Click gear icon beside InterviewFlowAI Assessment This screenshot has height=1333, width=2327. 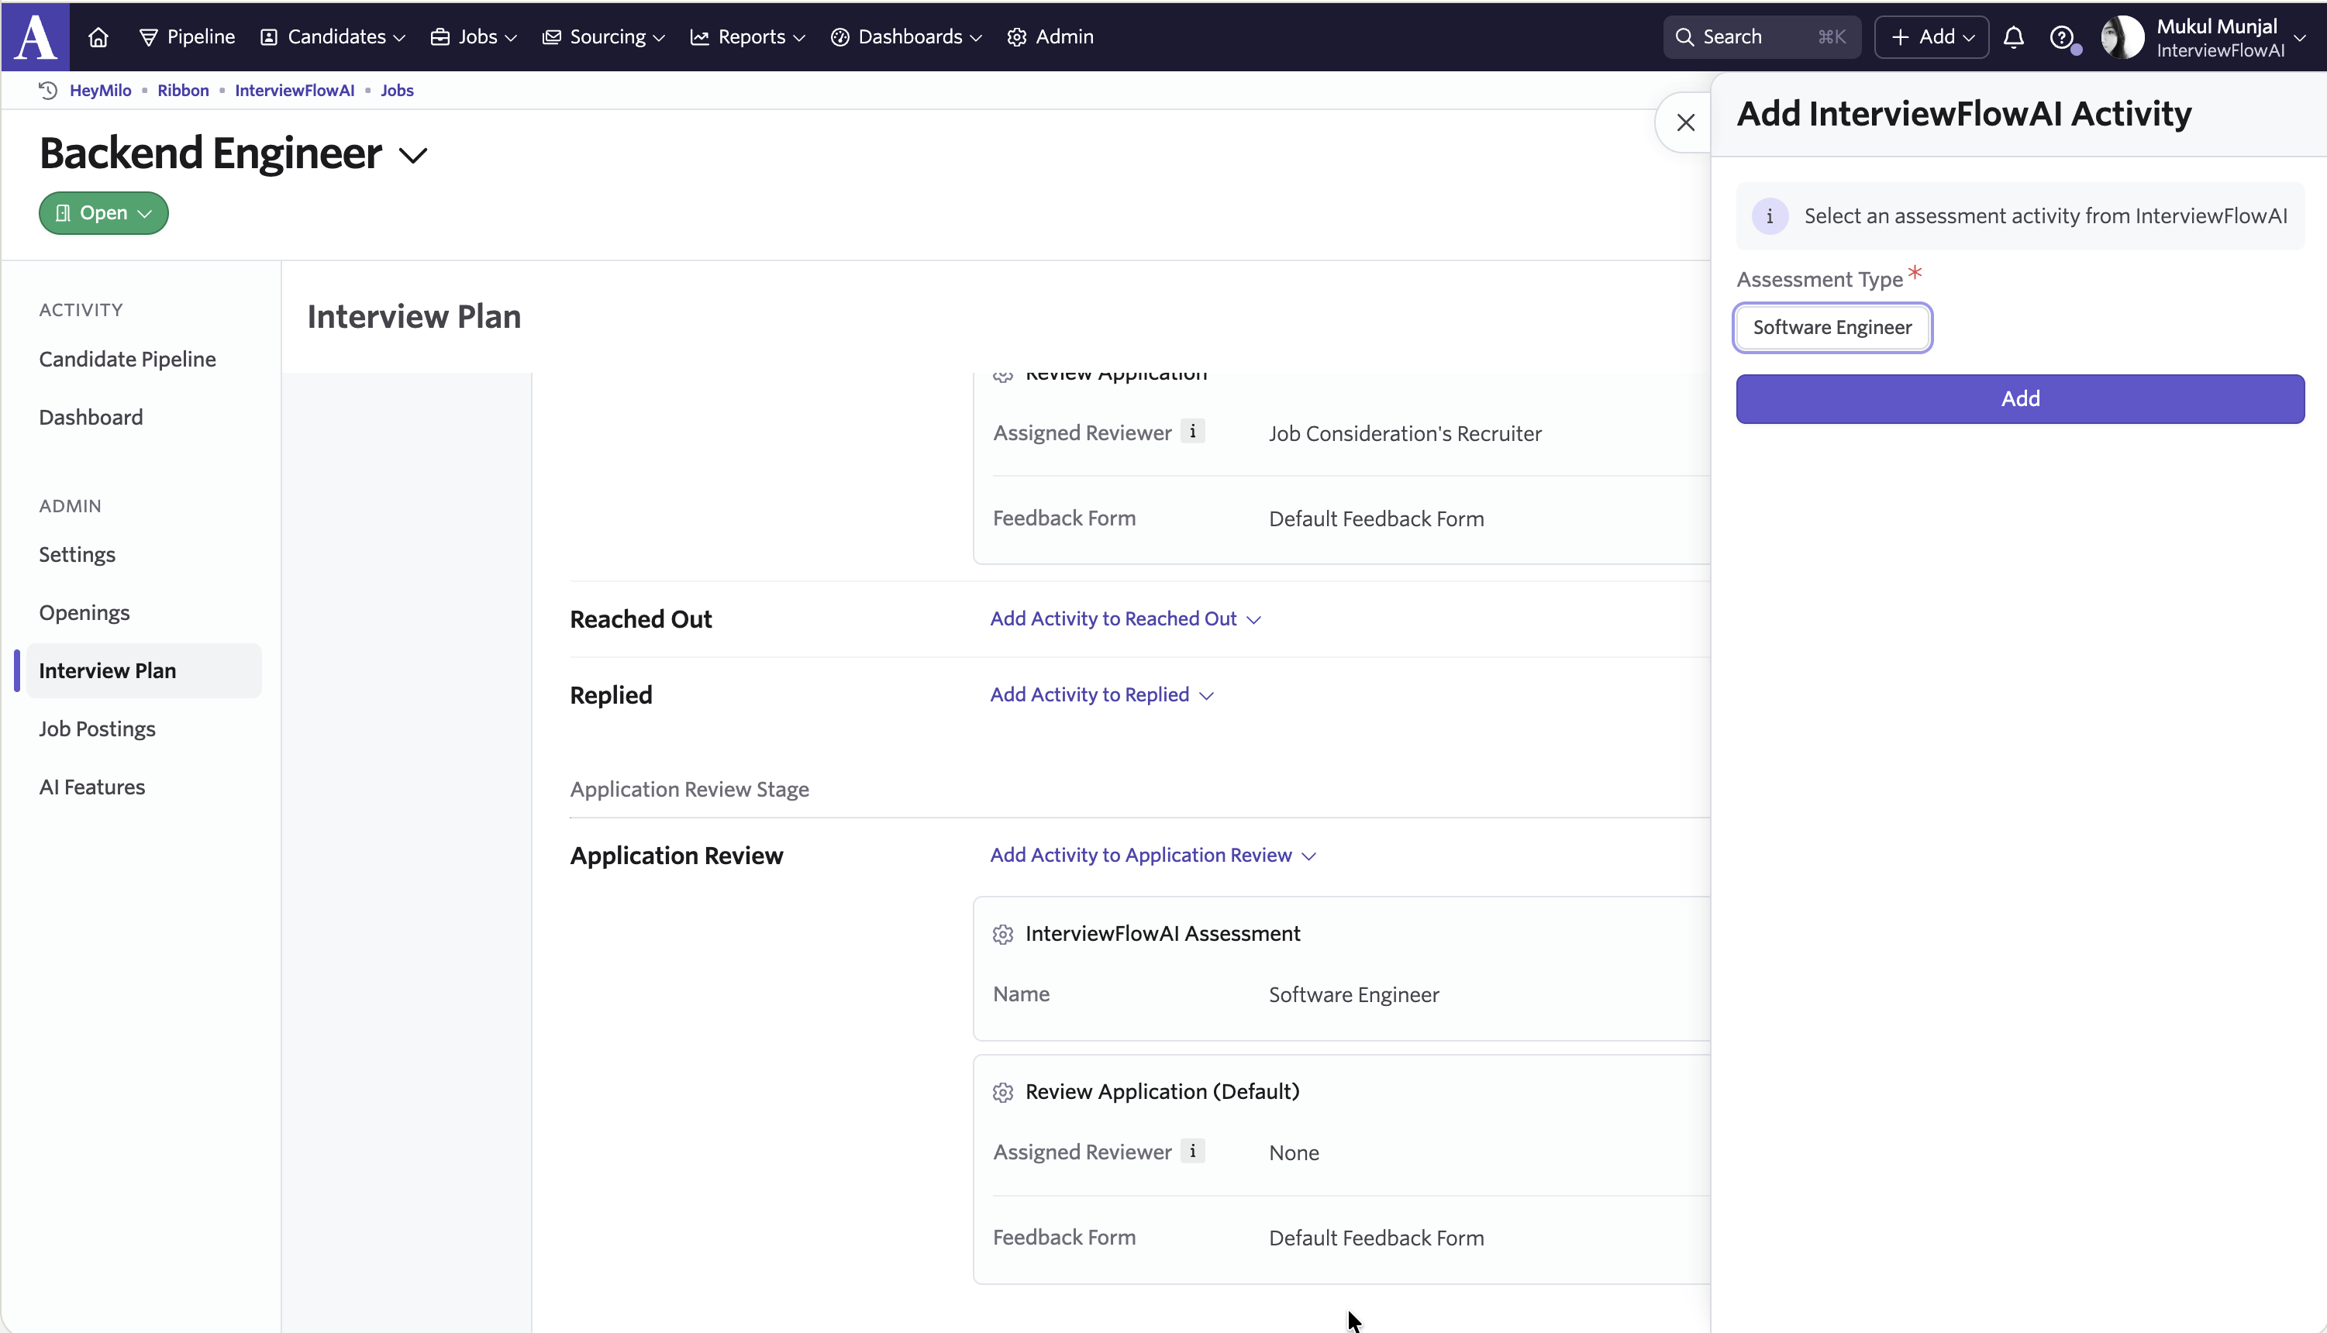click(1002, 934)
